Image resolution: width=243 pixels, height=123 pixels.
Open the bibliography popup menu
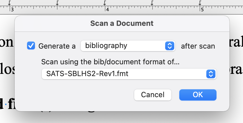click(x=128, y=46)
